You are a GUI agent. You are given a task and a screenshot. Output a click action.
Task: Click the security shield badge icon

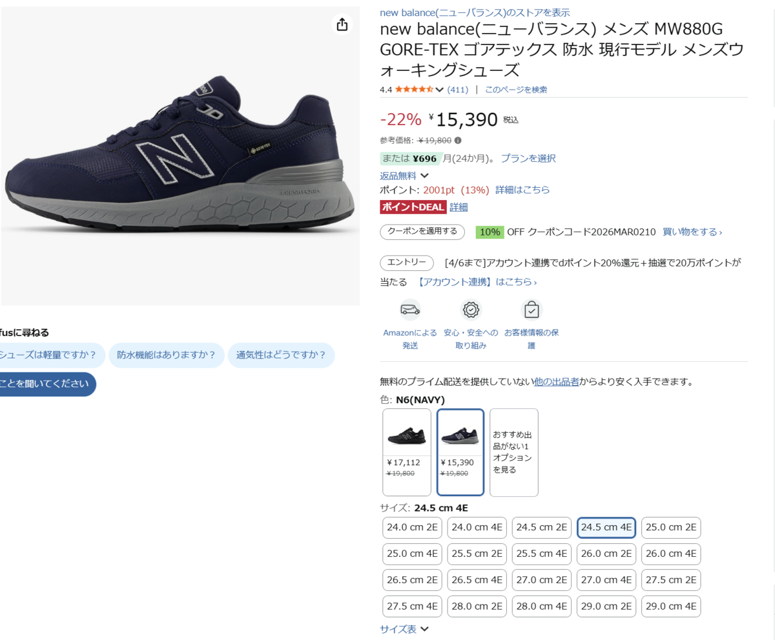pos(471,310)
